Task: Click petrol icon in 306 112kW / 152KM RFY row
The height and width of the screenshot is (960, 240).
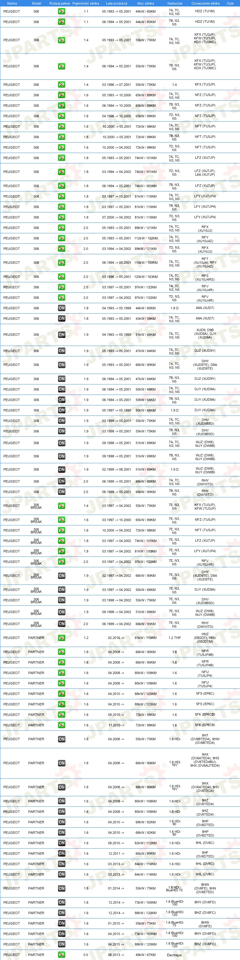Action: 62,238
